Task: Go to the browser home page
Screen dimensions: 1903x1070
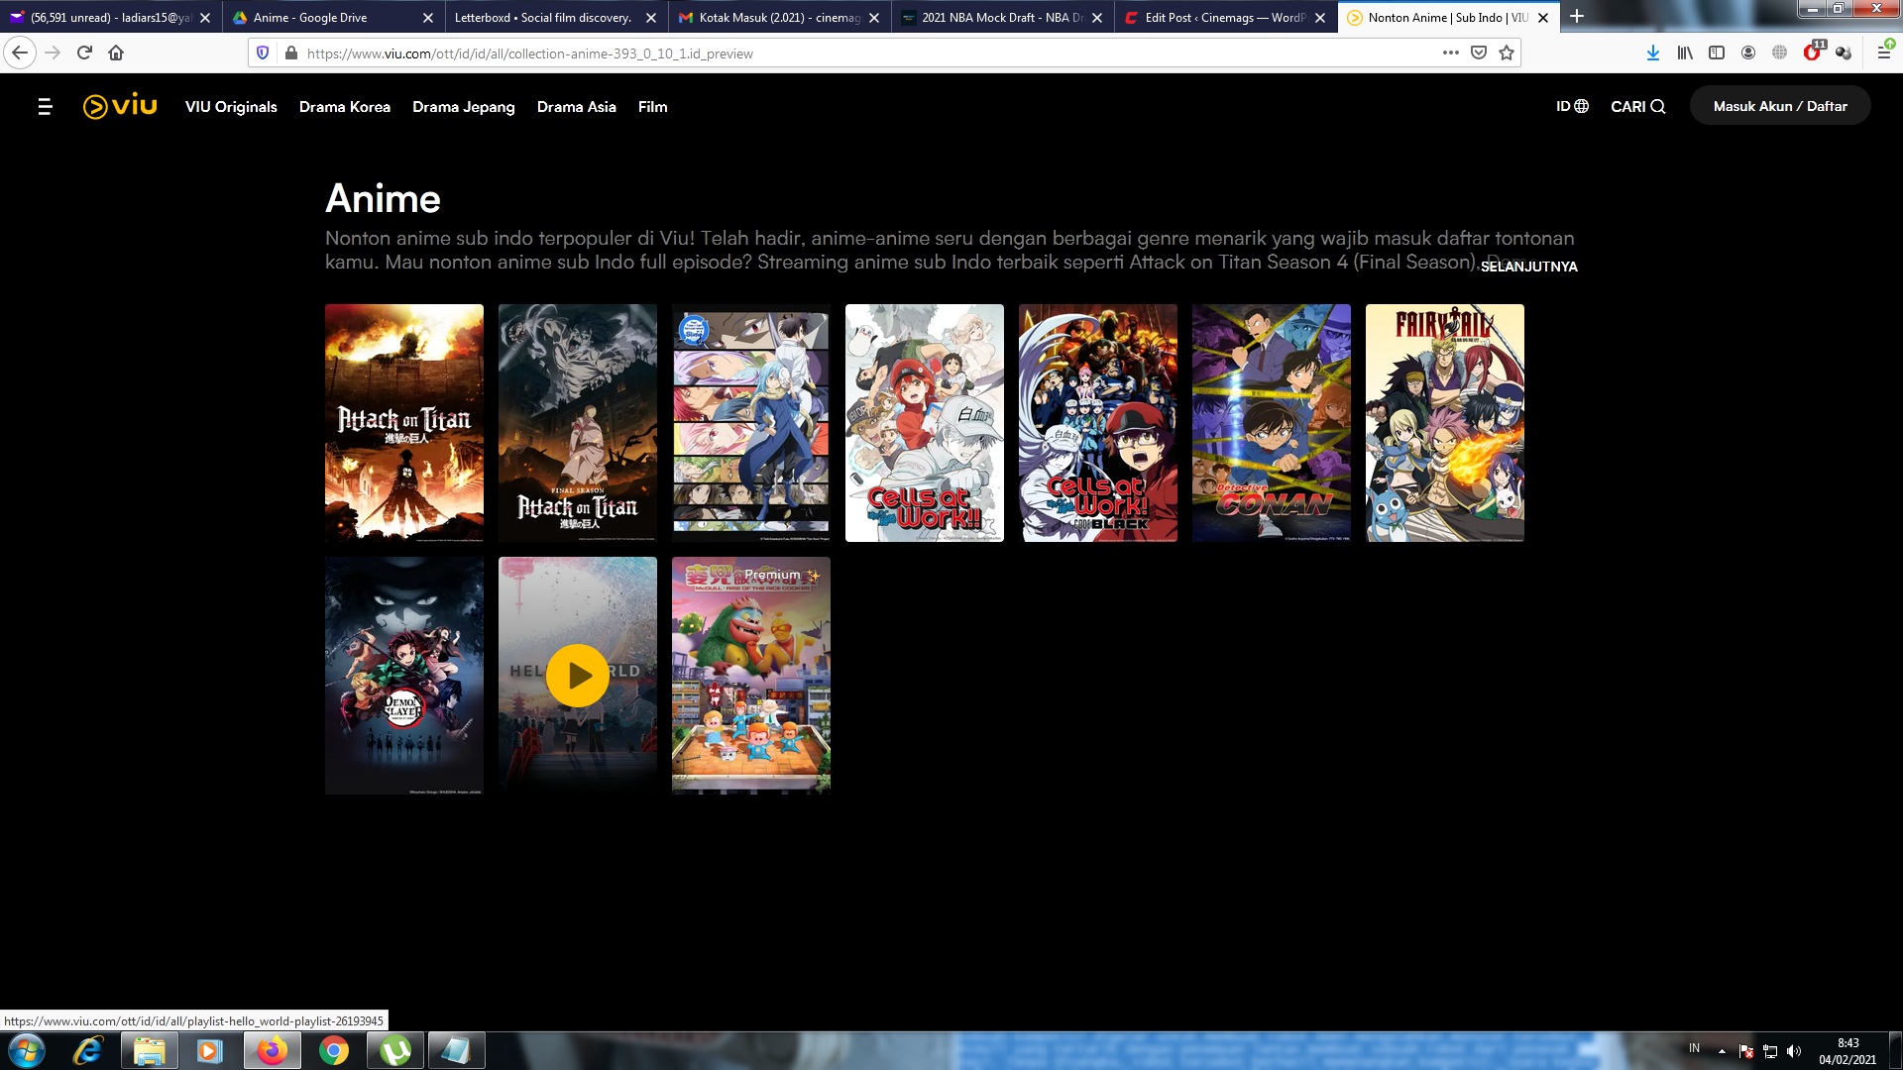Action: pyautogui.click(x=116, y=53)
